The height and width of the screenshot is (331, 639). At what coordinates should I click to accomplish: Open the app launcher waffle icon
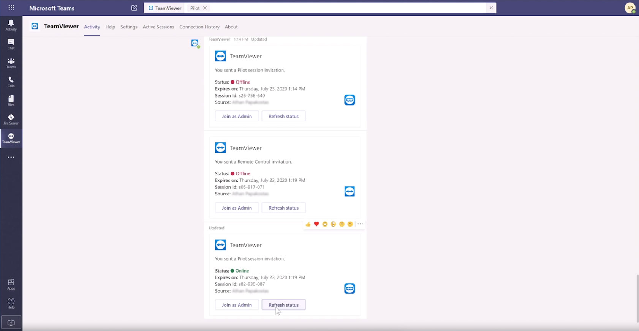(11, 8)
